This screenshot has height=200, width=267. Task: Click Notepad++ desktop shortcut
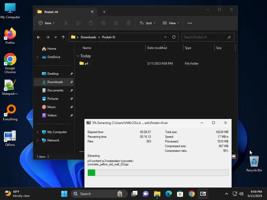tap(10, 87)
